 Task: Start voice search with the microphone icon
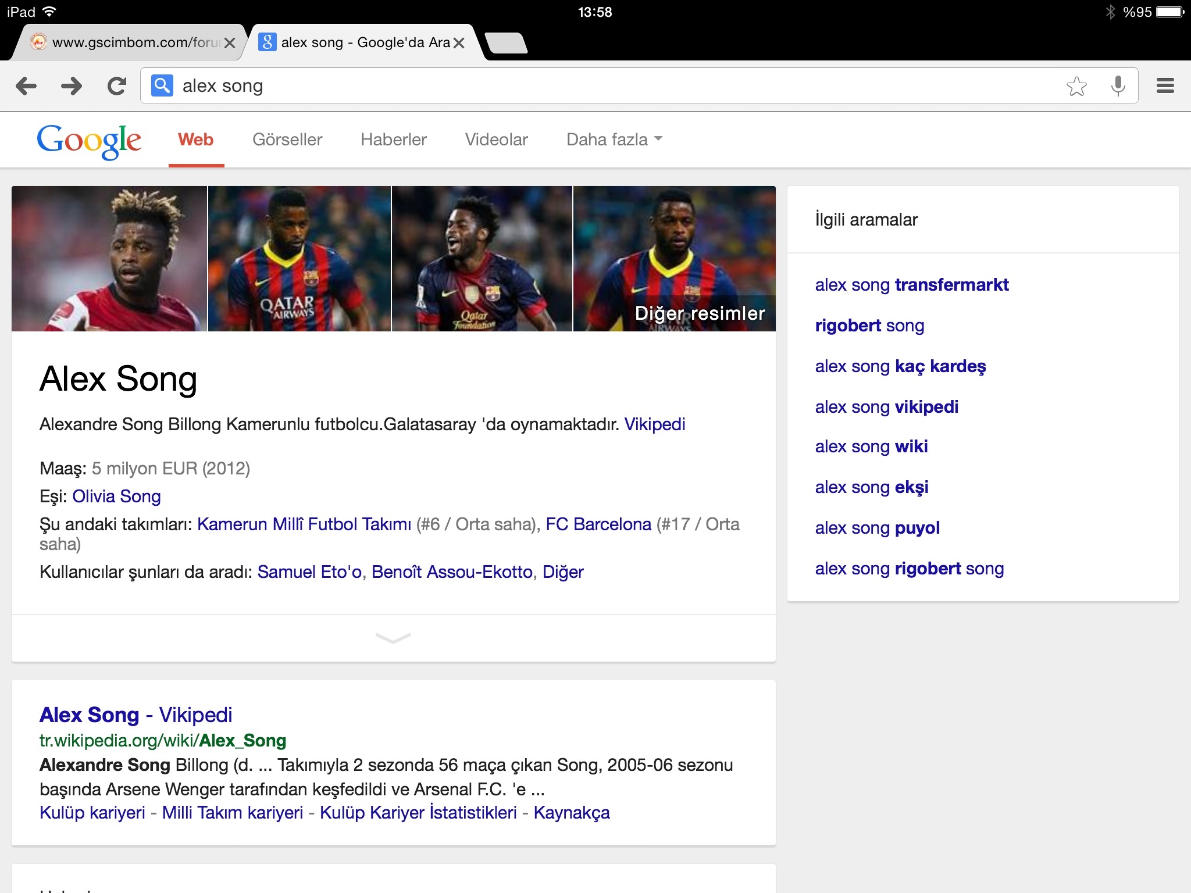[x=1118, y=86]
